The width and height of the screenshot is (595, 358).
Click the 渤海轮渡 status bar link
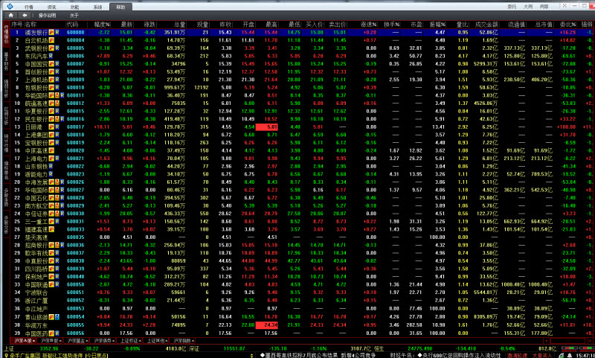(518, 356)
